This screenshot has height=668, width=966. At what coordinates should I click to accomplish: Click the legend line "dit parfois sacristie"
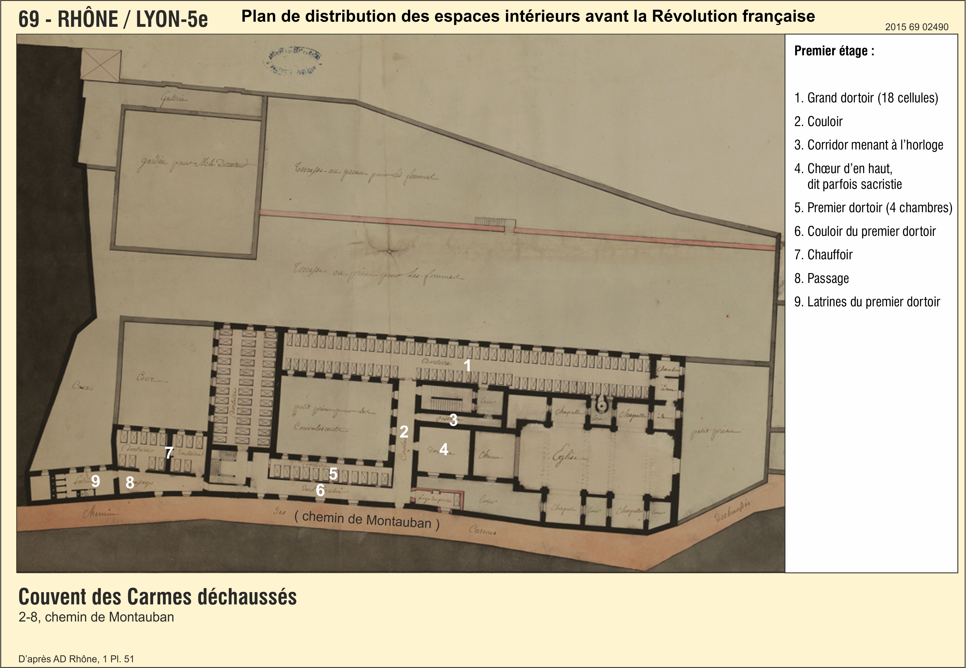(854, 184)
